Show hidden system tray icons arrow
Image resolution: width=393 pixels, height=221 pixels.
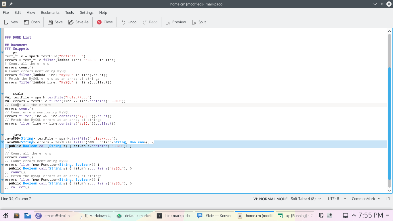pyautogui.click(x=354, y=215)
